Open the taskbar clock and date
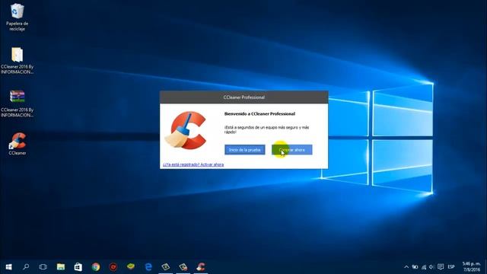This screenshot has width=487, height=274. tap(472, 267)
